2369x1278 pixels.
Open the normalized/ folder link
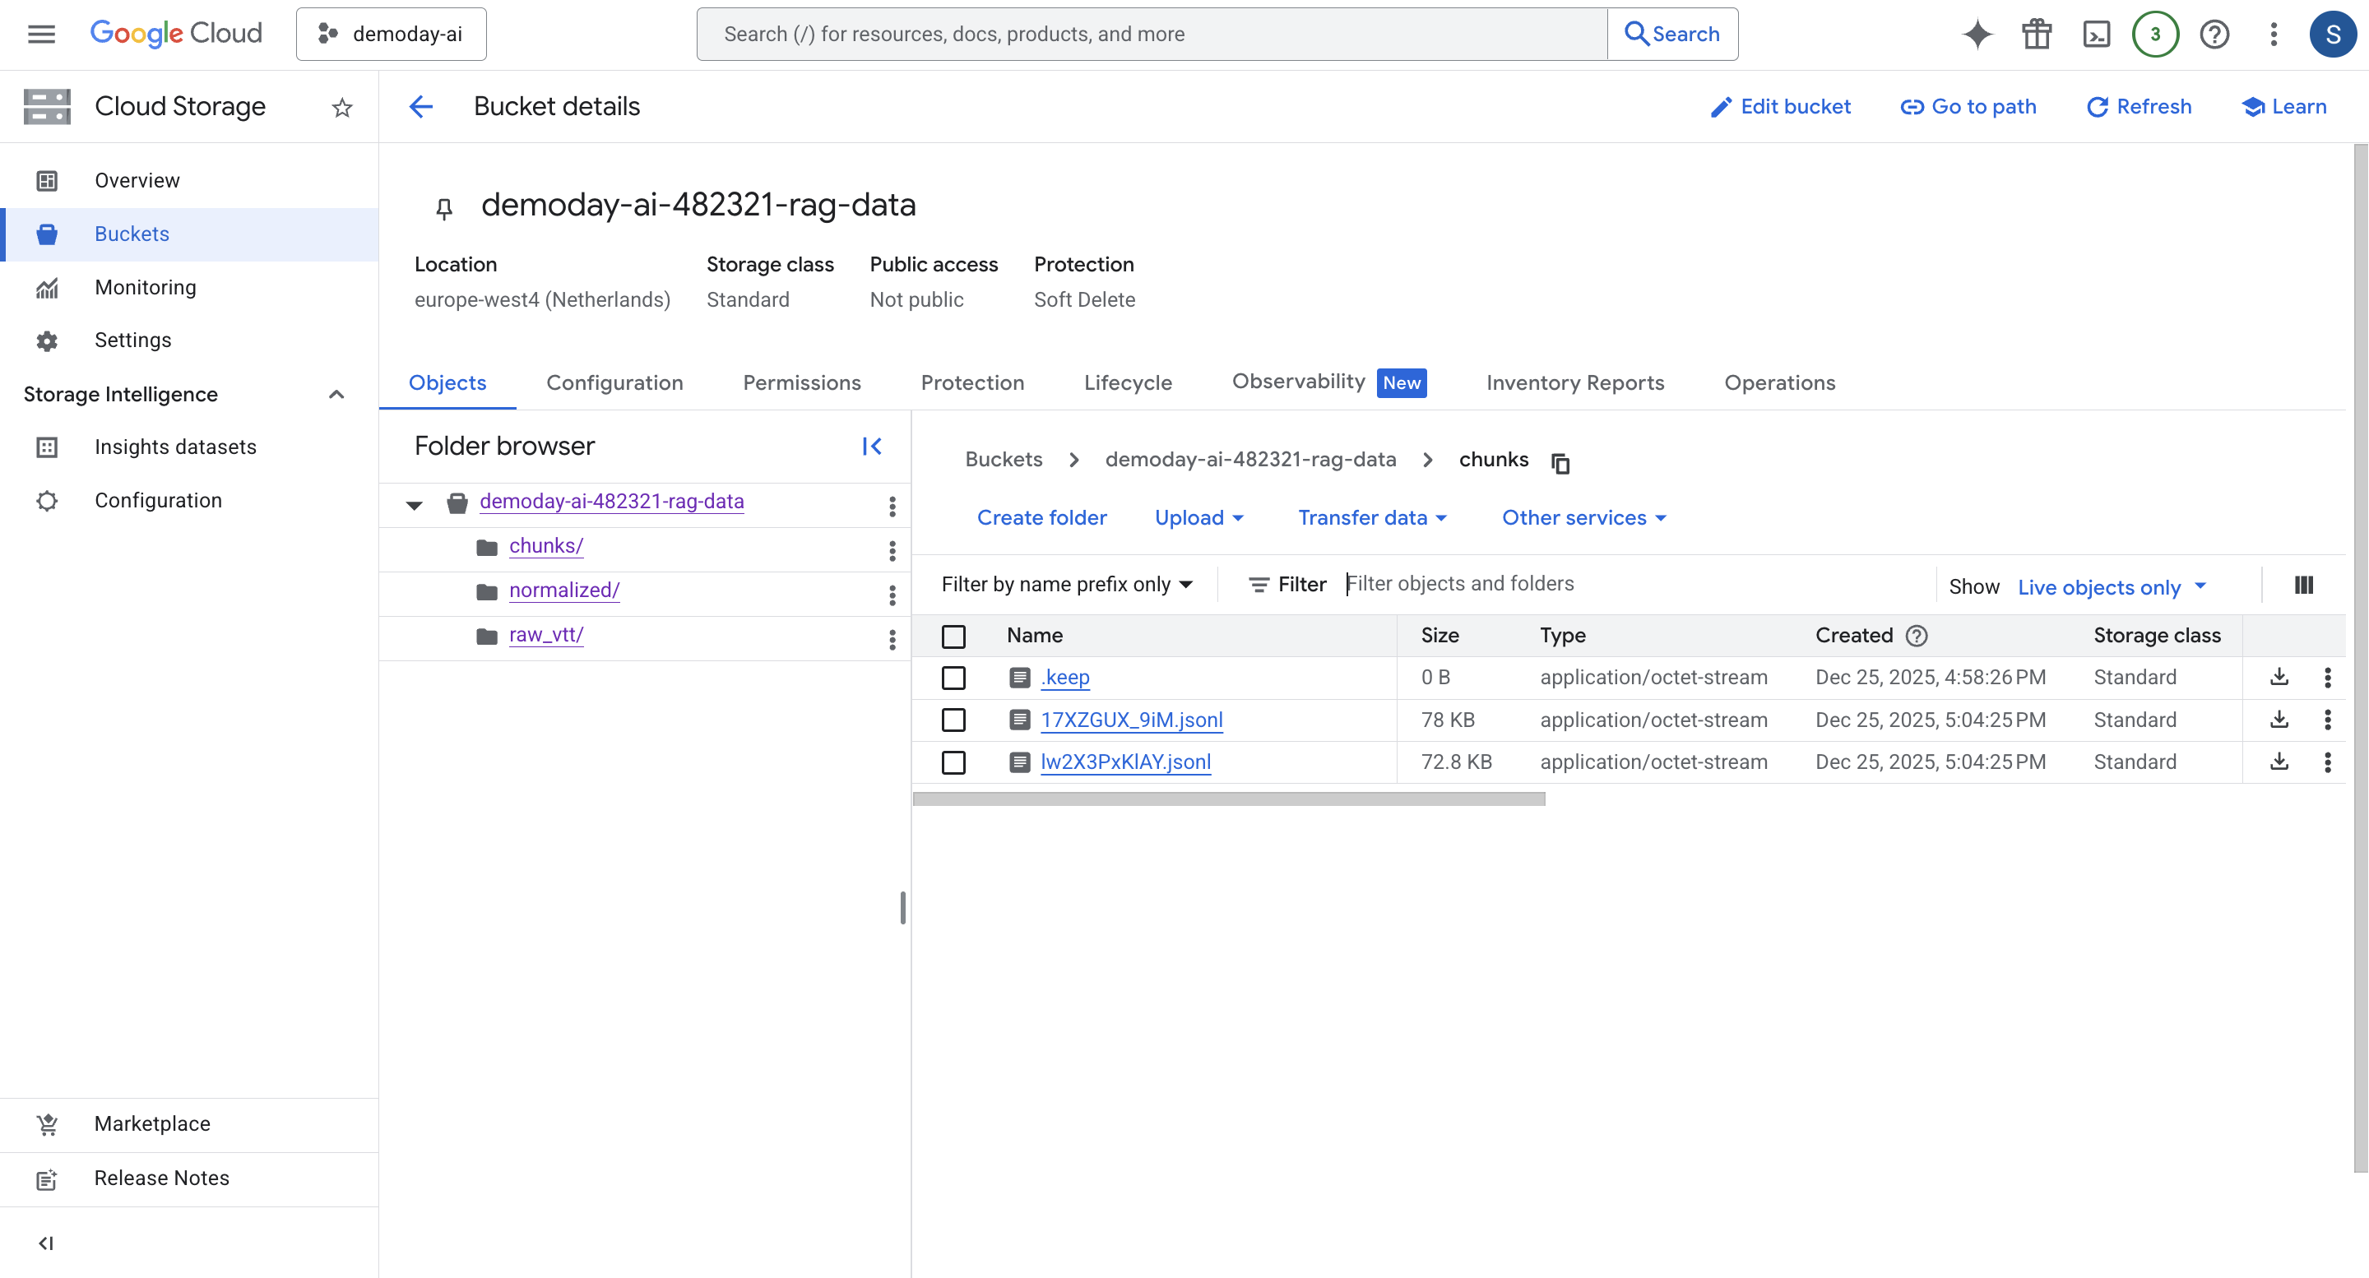563,590
